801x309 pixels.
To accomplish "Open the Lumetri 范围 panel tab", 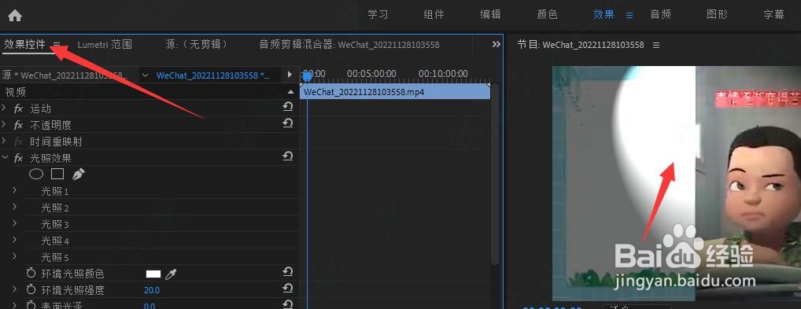I will tap(105, 45).
